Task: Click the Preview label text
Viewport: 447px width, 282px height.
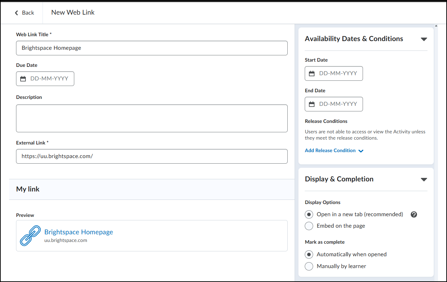Action: point(25,216)
